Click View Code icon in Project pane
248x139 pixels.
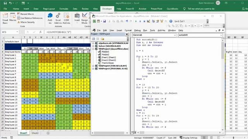click(93, 39)
